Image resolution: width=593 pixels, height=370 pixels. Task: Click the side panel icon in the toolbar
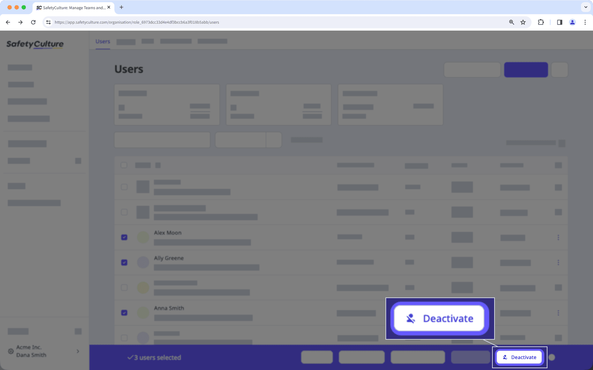click(x=559, y=22)
